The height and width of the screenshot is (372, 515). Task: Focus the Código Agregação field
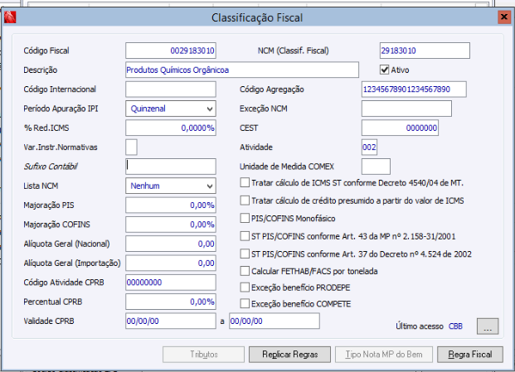[414, 89]
